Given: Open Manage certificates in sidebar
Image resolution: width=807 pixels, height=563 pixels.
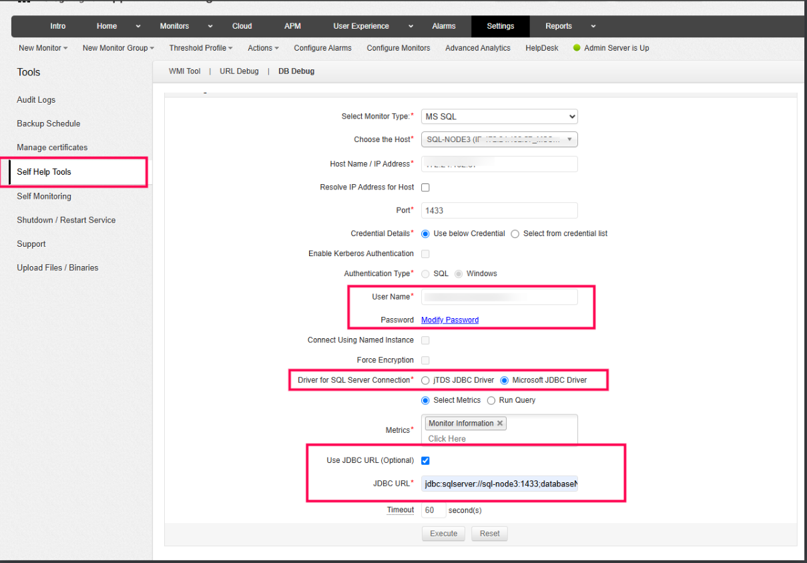Looking at the screenshot, I should 52,147.
